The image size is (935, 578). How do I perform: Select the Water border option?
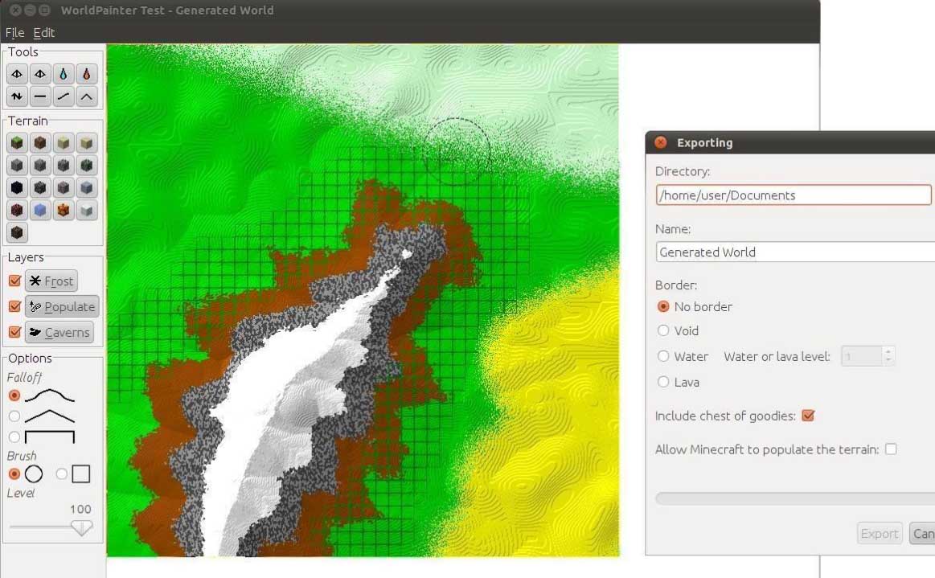pos(663,356)
